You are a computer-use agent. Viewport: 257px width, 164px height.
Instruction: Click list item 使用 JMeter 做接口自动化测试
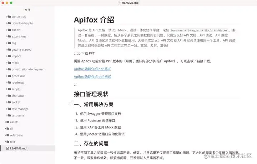(102, 134)
